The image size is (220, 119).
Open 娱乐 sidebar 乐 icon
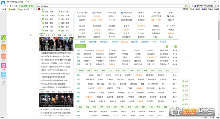pyautogui.click(x=4, y=75)
